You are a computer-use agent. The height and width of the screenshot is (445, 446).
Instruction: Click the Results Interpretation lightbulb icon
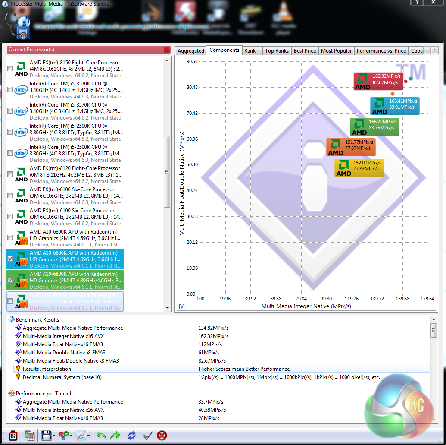click(x=18, y=369)
